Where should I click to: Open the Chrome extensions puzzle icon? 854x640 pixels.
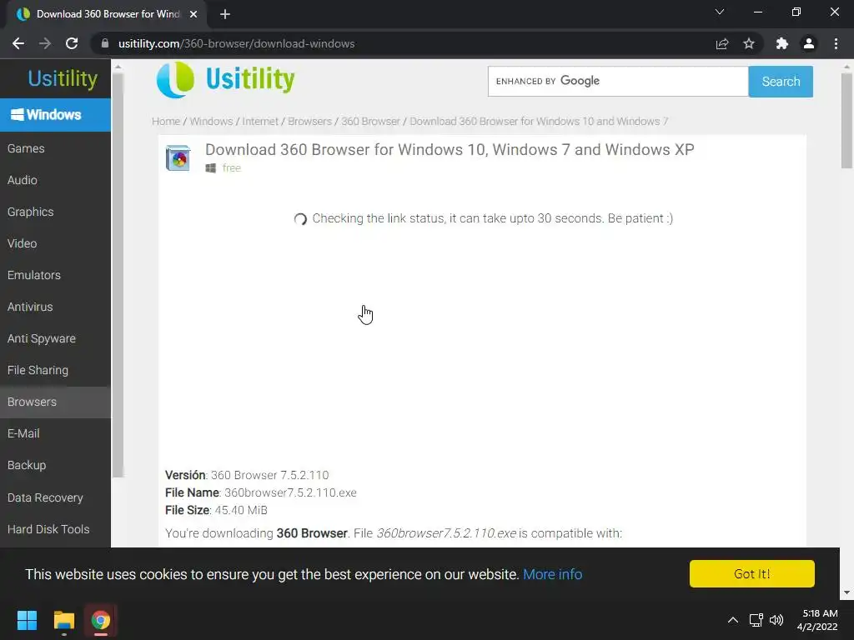point(781,43)
